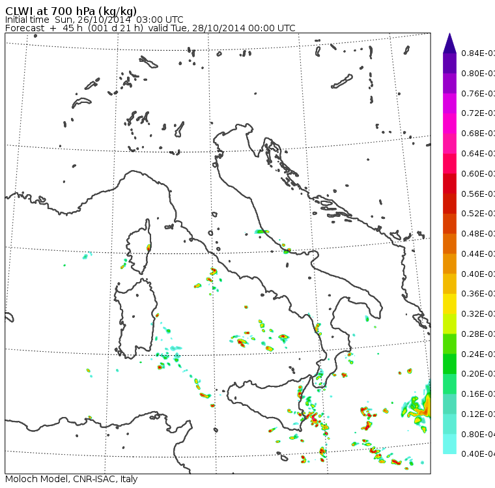The height and width of the screenshot is (488, 495).
Task: Select the color band between 0.84E-03 and 0.80E-03
Action: [x=449, y=63]
